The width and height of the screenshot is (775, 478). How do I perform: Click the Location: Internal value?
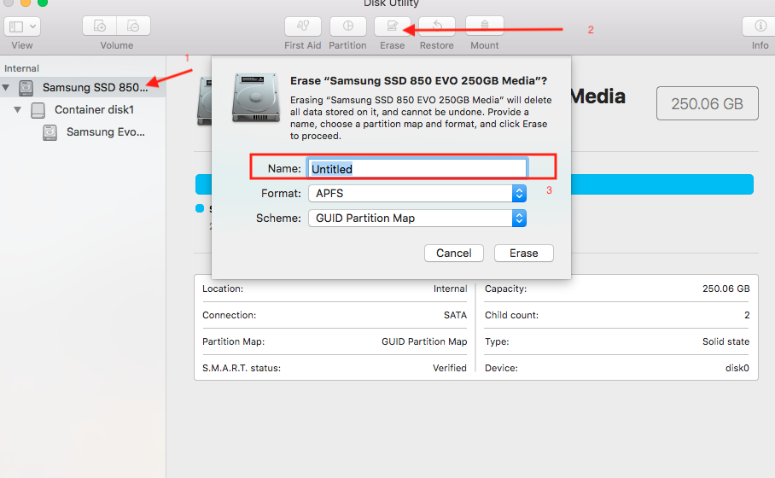[x=451, y=289]
